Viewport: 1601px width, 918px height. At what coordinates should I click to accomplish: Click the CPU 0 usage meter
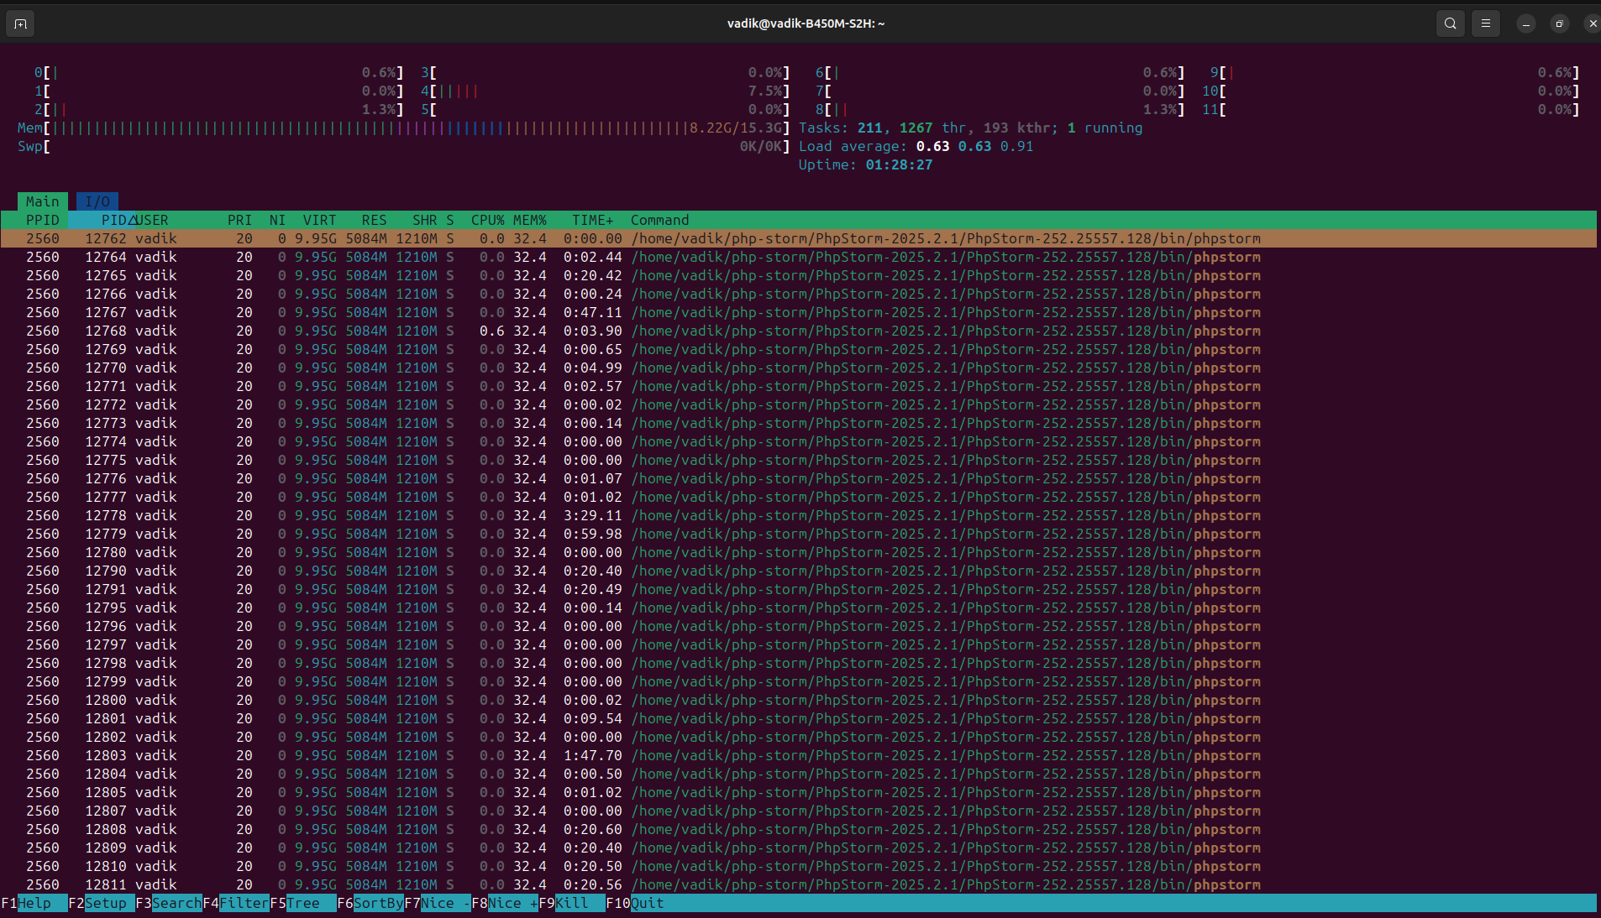click(x=219, y=72)
